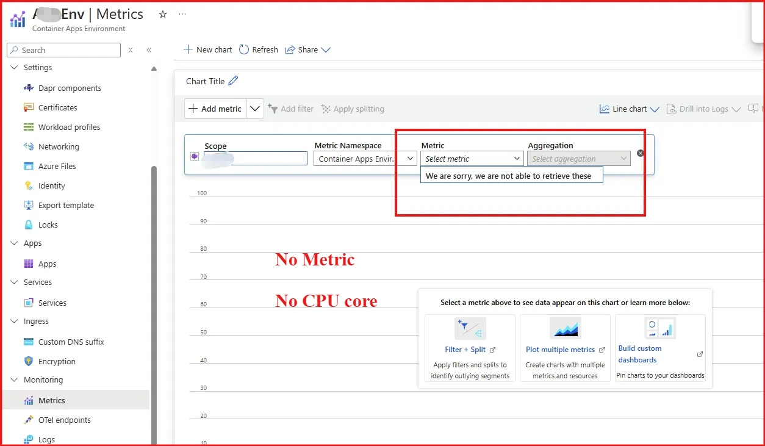
Task: Collapse the Services section header
Action: (x=15, y=282)
